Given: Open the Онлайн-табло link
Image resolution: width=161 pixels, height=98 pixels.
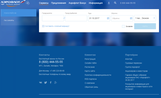Looking at the screenshot, I should click(91, 63).
